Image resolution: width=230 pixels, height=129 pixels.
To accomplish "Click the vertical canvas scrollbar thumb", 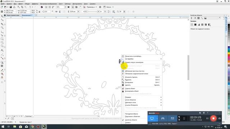I will pos(188,68).
